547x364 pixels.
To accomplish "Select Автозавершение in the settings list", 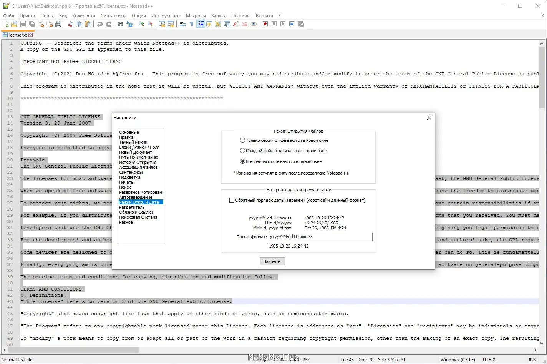I will point(136,197).
